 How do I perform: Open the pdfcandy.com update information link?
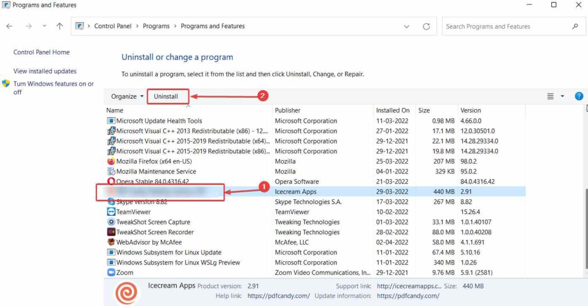click(x=408, y=296)
